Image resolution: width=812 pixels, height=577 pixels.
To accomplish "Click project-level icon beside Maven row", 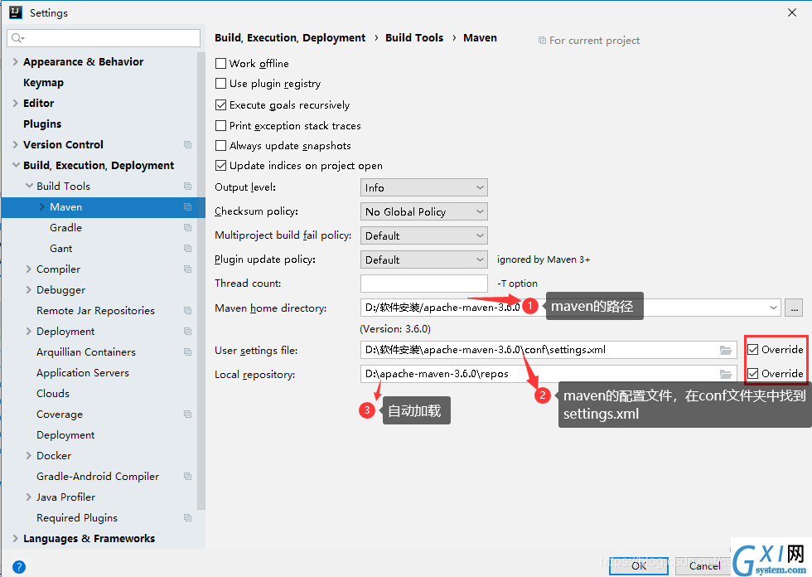I will click(187, 206).
